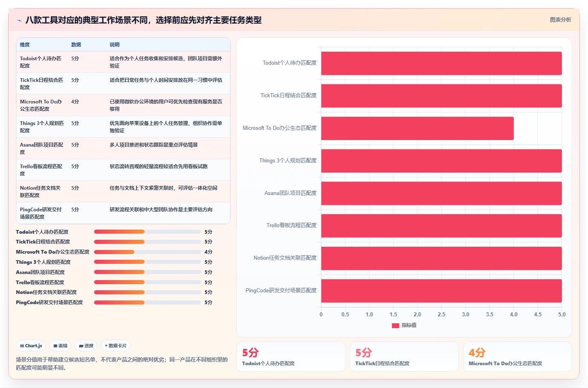The image size is (588, 388).
Task: Click the Things 3 progress bar
Action: tap(147, 262)
